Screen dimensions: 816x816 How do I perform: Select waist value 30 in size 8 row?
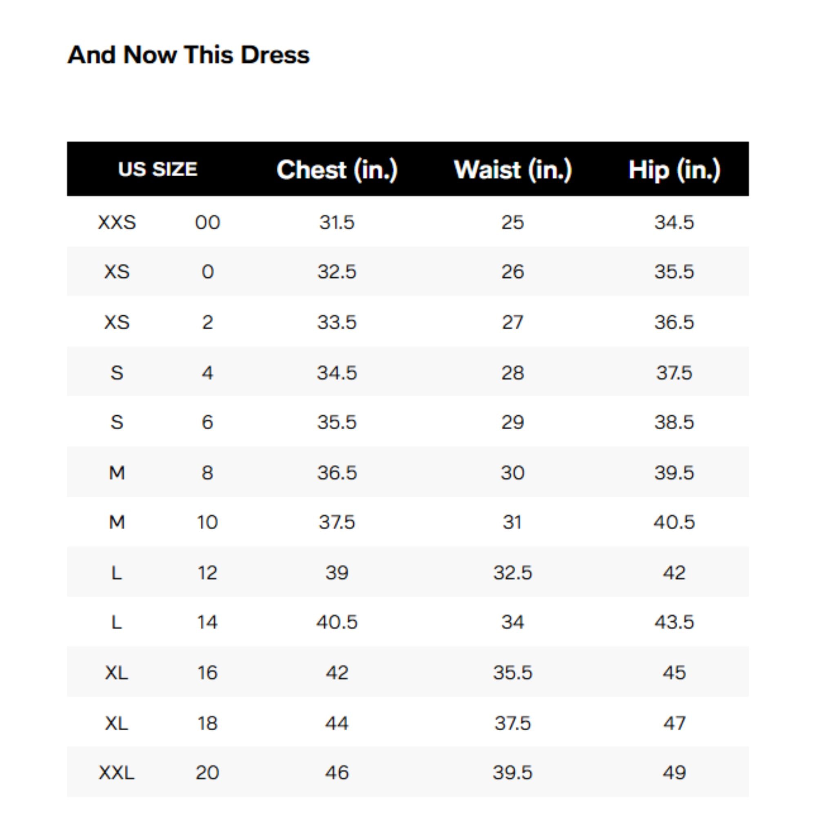513,472
